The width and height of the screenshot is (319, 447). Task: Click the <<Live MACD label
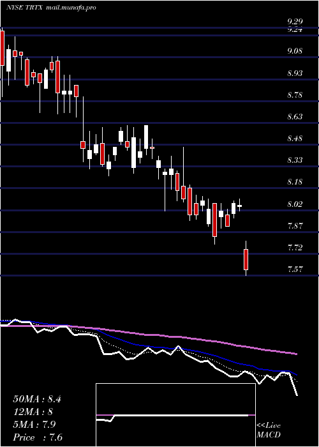(269, 430)
